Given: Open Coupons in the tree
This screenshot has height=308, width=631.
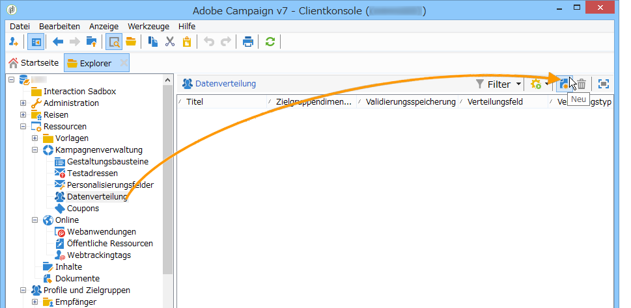Looking at the screenshot, I should [x=83, y=209].
